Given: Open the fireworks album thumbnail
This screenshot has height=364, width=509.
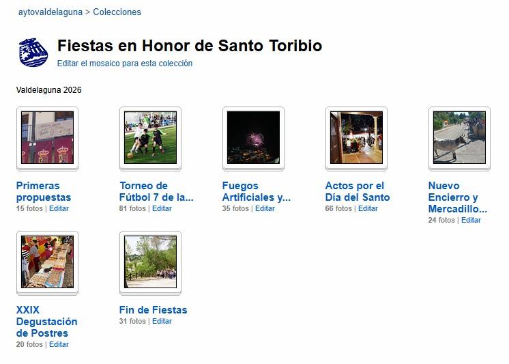Looking at the screenshot, I should click(254, 137).
